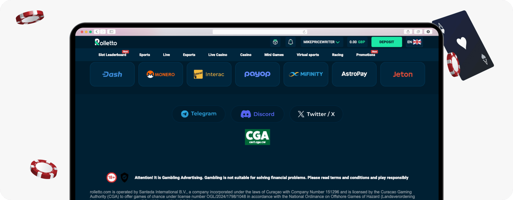513x200 pixels.
Task: Go back with browser back arrow
Action: tap(97, 32)
